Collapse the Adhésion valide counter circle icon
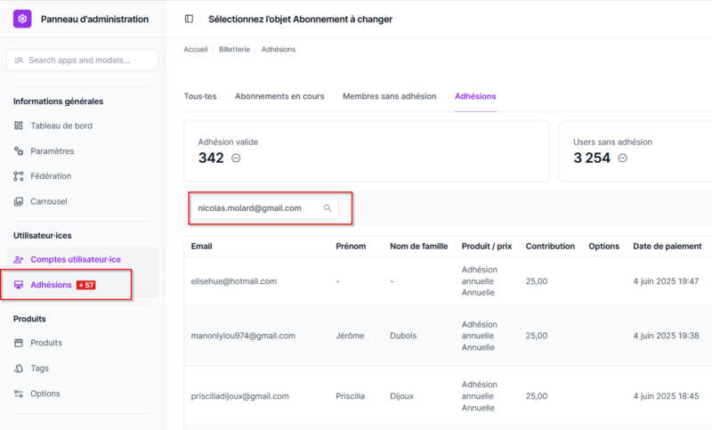This screenshot has width=712, height=430. 236,158
